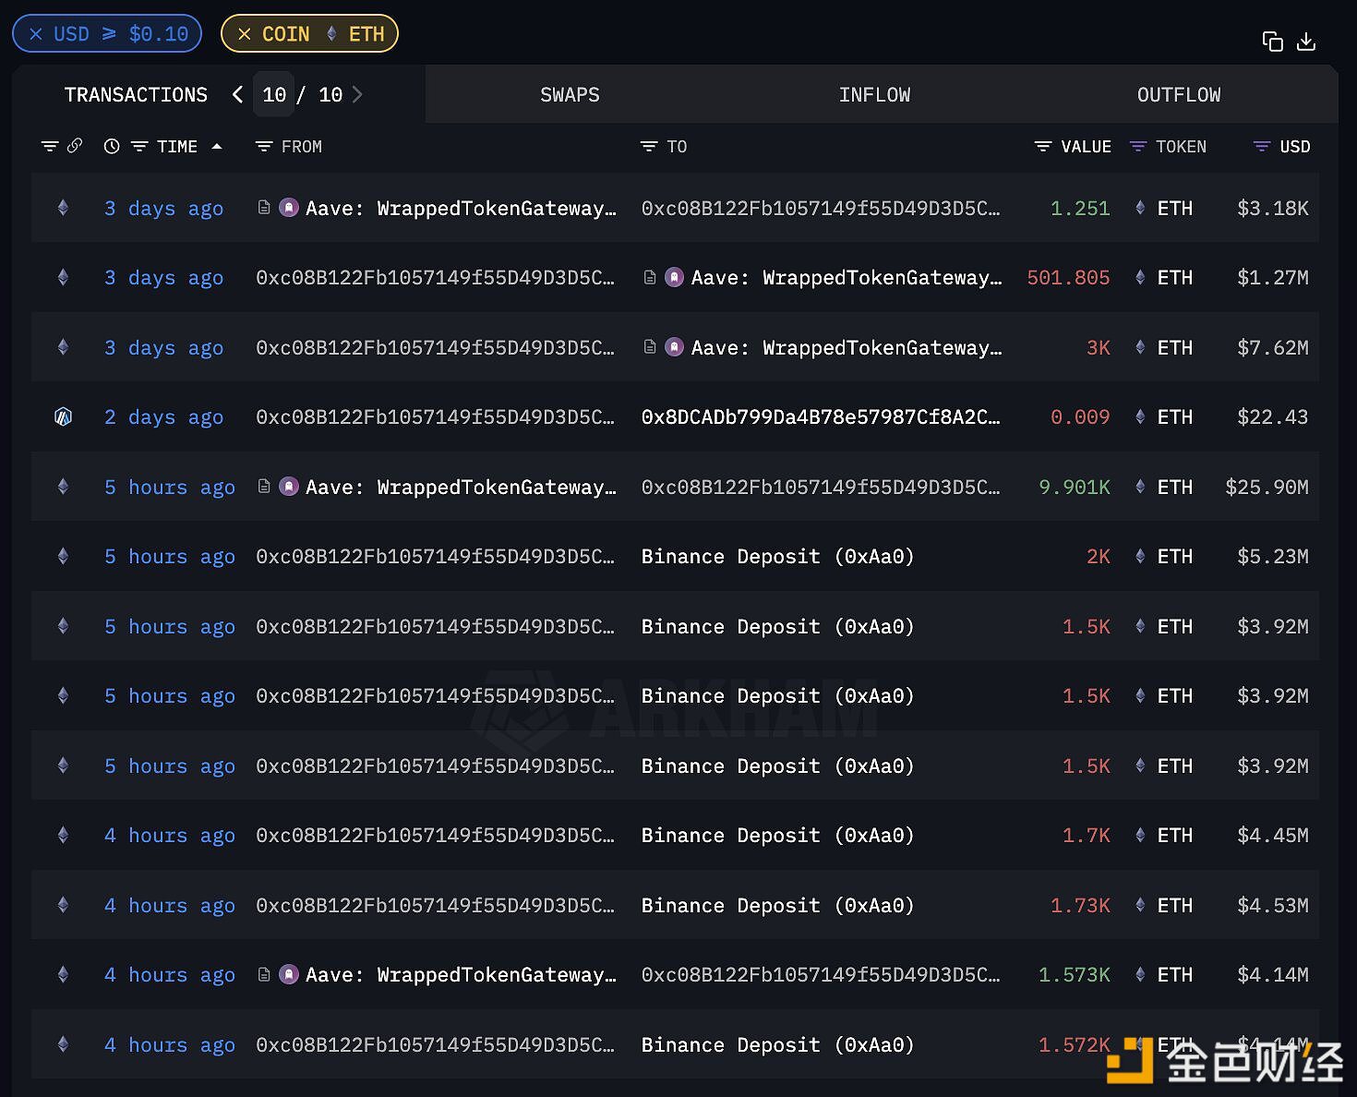This screenshot has height=1097, width=1357.
Task: Click the ETH token icon in 9.901K row
Action: (1140, 487)
